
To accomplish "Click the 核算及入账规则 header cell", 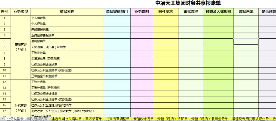I will pos(218,12).
